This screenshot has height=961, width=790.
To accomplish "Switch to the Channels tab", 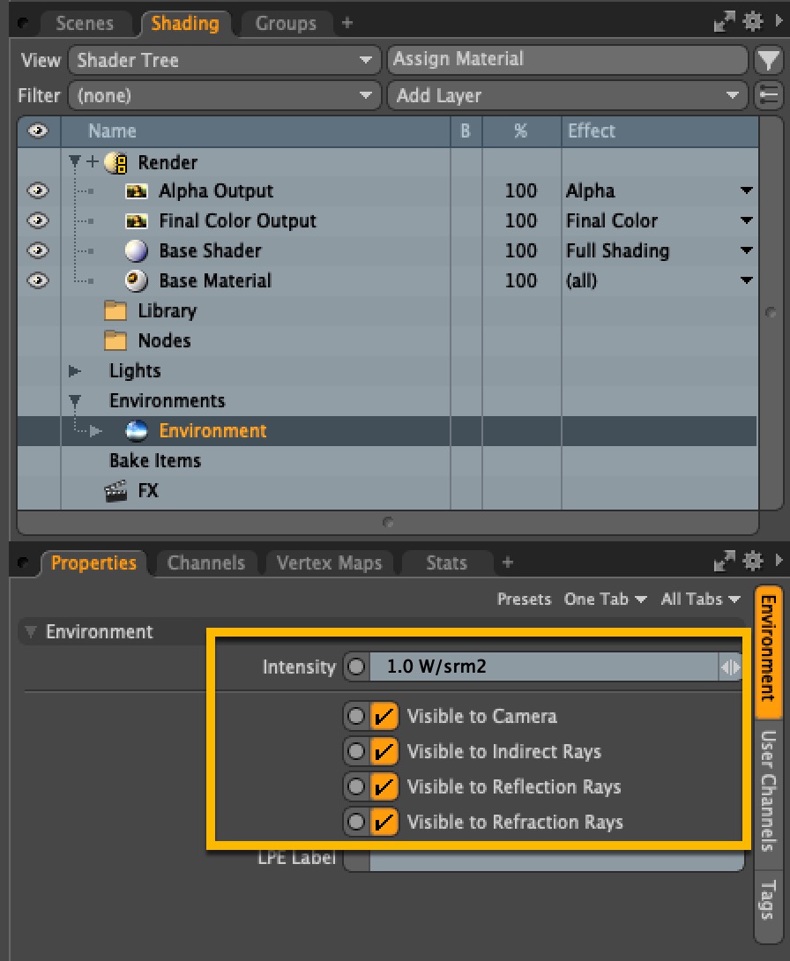I will 205,562.
